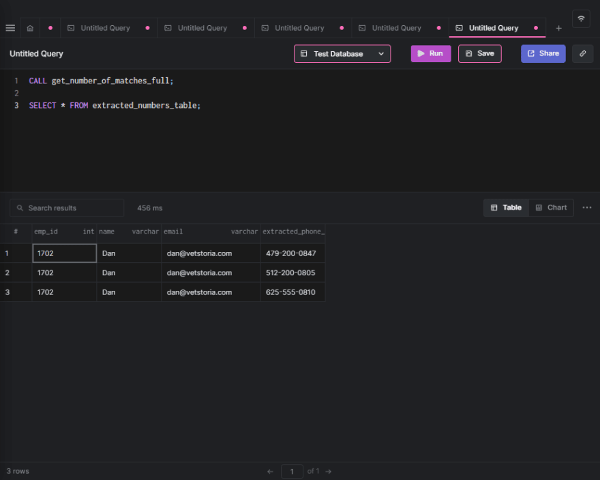This screenshot has width=600, height=480.
Task: Select the 1702 cell in row 2
Action: (64, 272)
